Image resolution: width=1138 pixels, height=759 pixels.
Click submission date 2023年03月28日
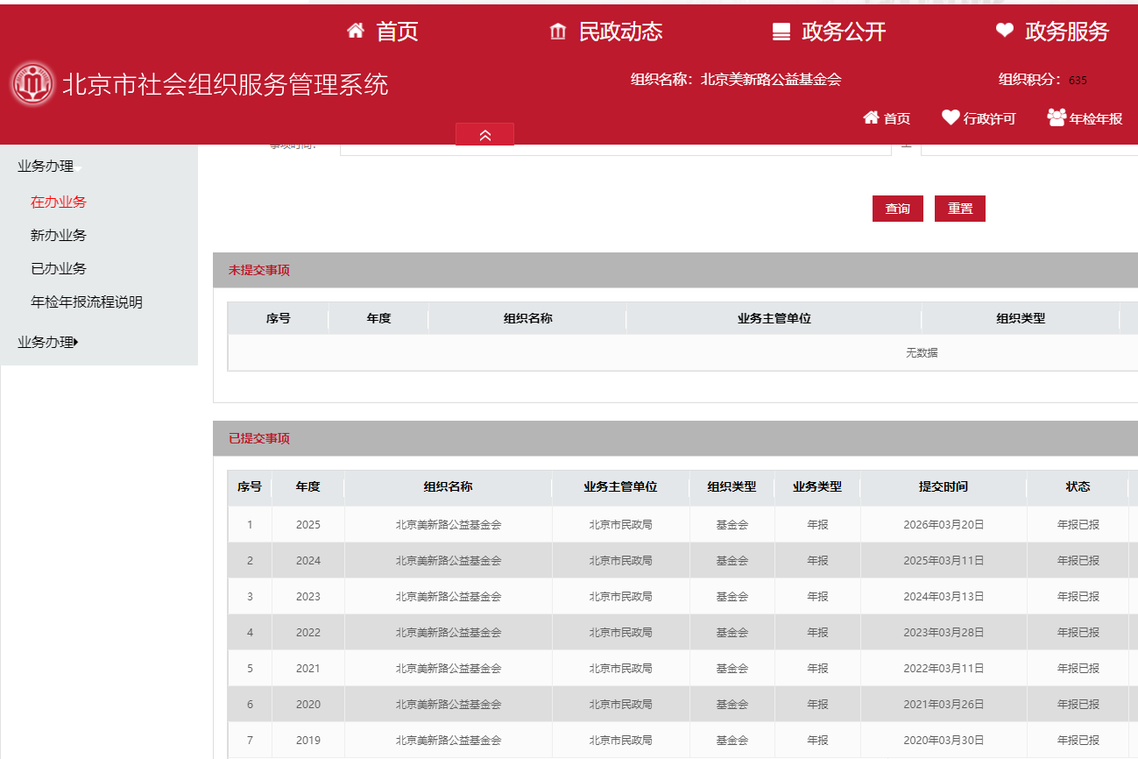pos(944,632)
